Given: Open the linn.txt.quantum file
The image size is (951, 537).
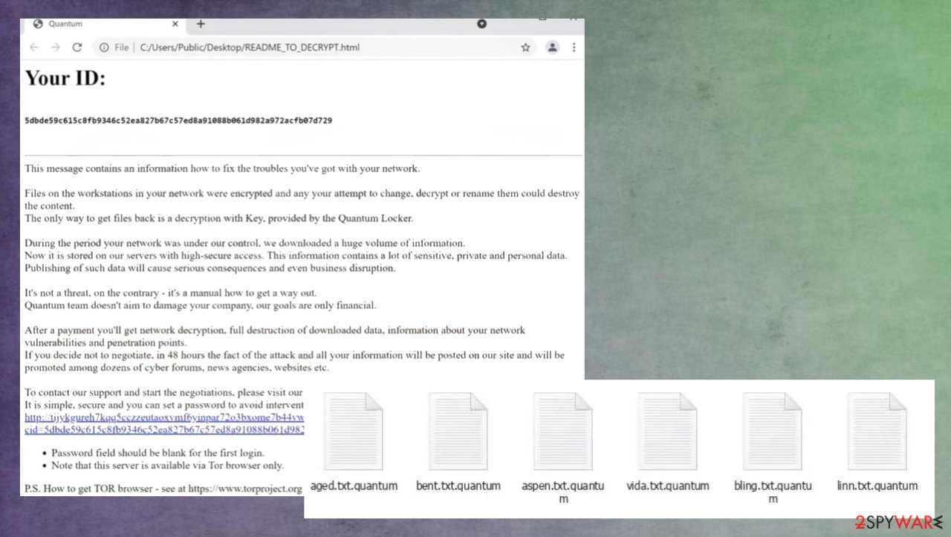Looking at the screenshot, I should [877, 431].
